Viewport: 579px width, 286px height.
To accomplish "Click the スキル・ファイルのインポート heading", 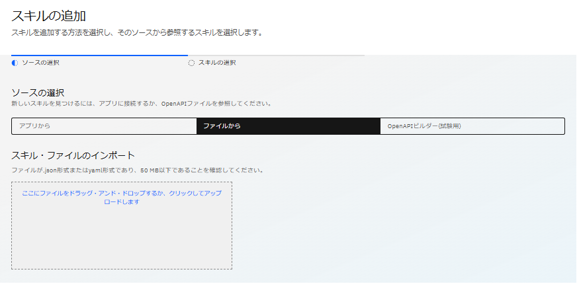I will coord(73,155).
